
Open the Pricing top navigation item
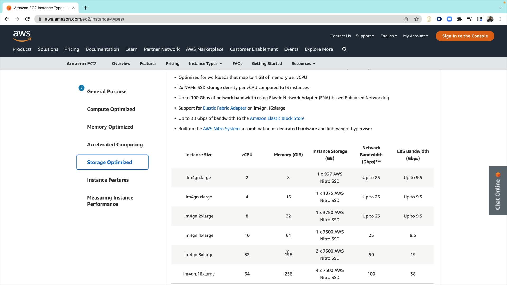(x=72, y=49)
